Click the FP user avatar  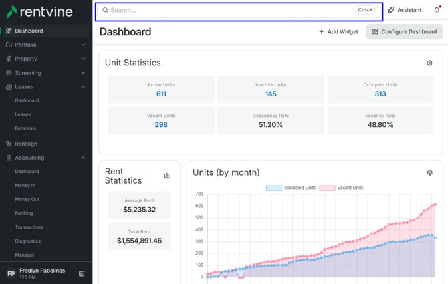11,274
